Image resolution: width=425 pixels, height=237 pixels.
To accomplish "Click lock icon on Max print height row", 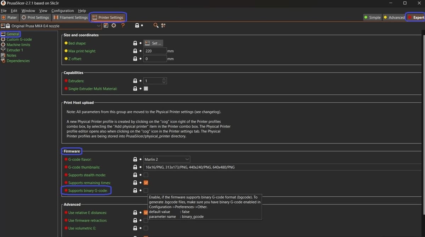I will (x=135, y=51).
